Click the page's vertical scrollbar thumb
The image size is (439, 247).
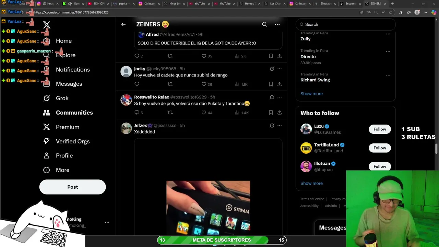click(437, 149)
